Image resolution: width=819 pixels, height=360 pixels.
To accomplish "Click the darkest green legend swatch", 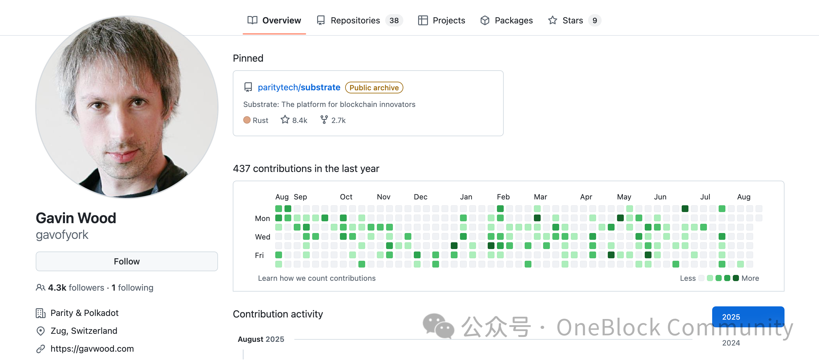I will (x=735, y=278).
